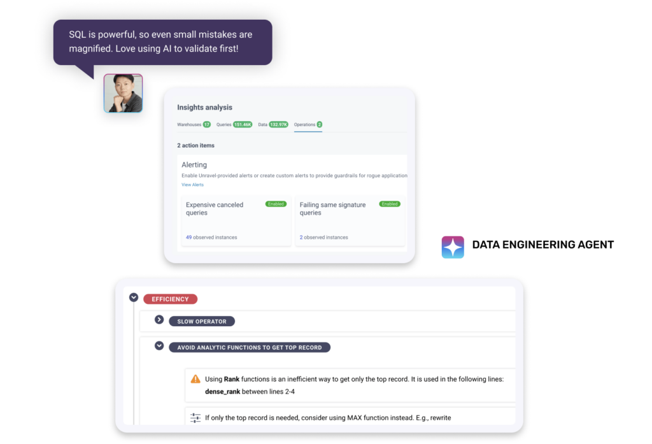This screenshot has width=652, height=444.
Task: Click the user profile photo thumbnail
Action: tap(123, 93)
